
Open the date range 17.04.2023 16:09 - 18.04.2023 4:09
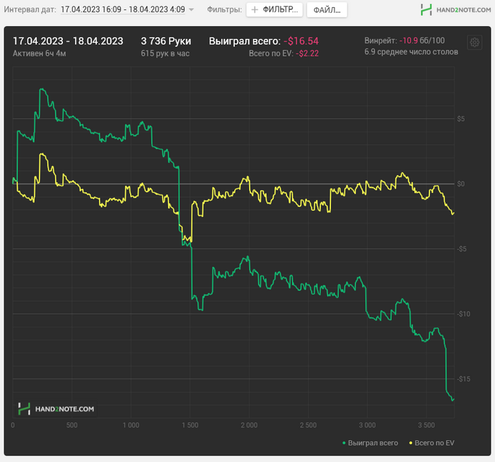(123, 9)
